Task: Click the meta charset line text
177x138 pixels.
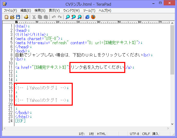Action: [x=38, y=39]
